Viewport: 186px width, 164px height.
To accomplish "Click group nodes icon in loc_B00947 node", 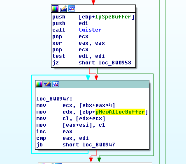I will coord(56,84).
